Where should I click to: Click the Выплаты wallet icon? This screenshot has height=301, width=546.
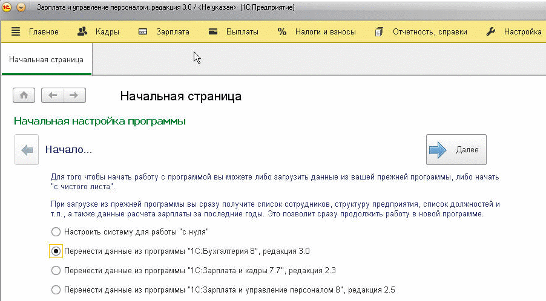pos(213,31)
